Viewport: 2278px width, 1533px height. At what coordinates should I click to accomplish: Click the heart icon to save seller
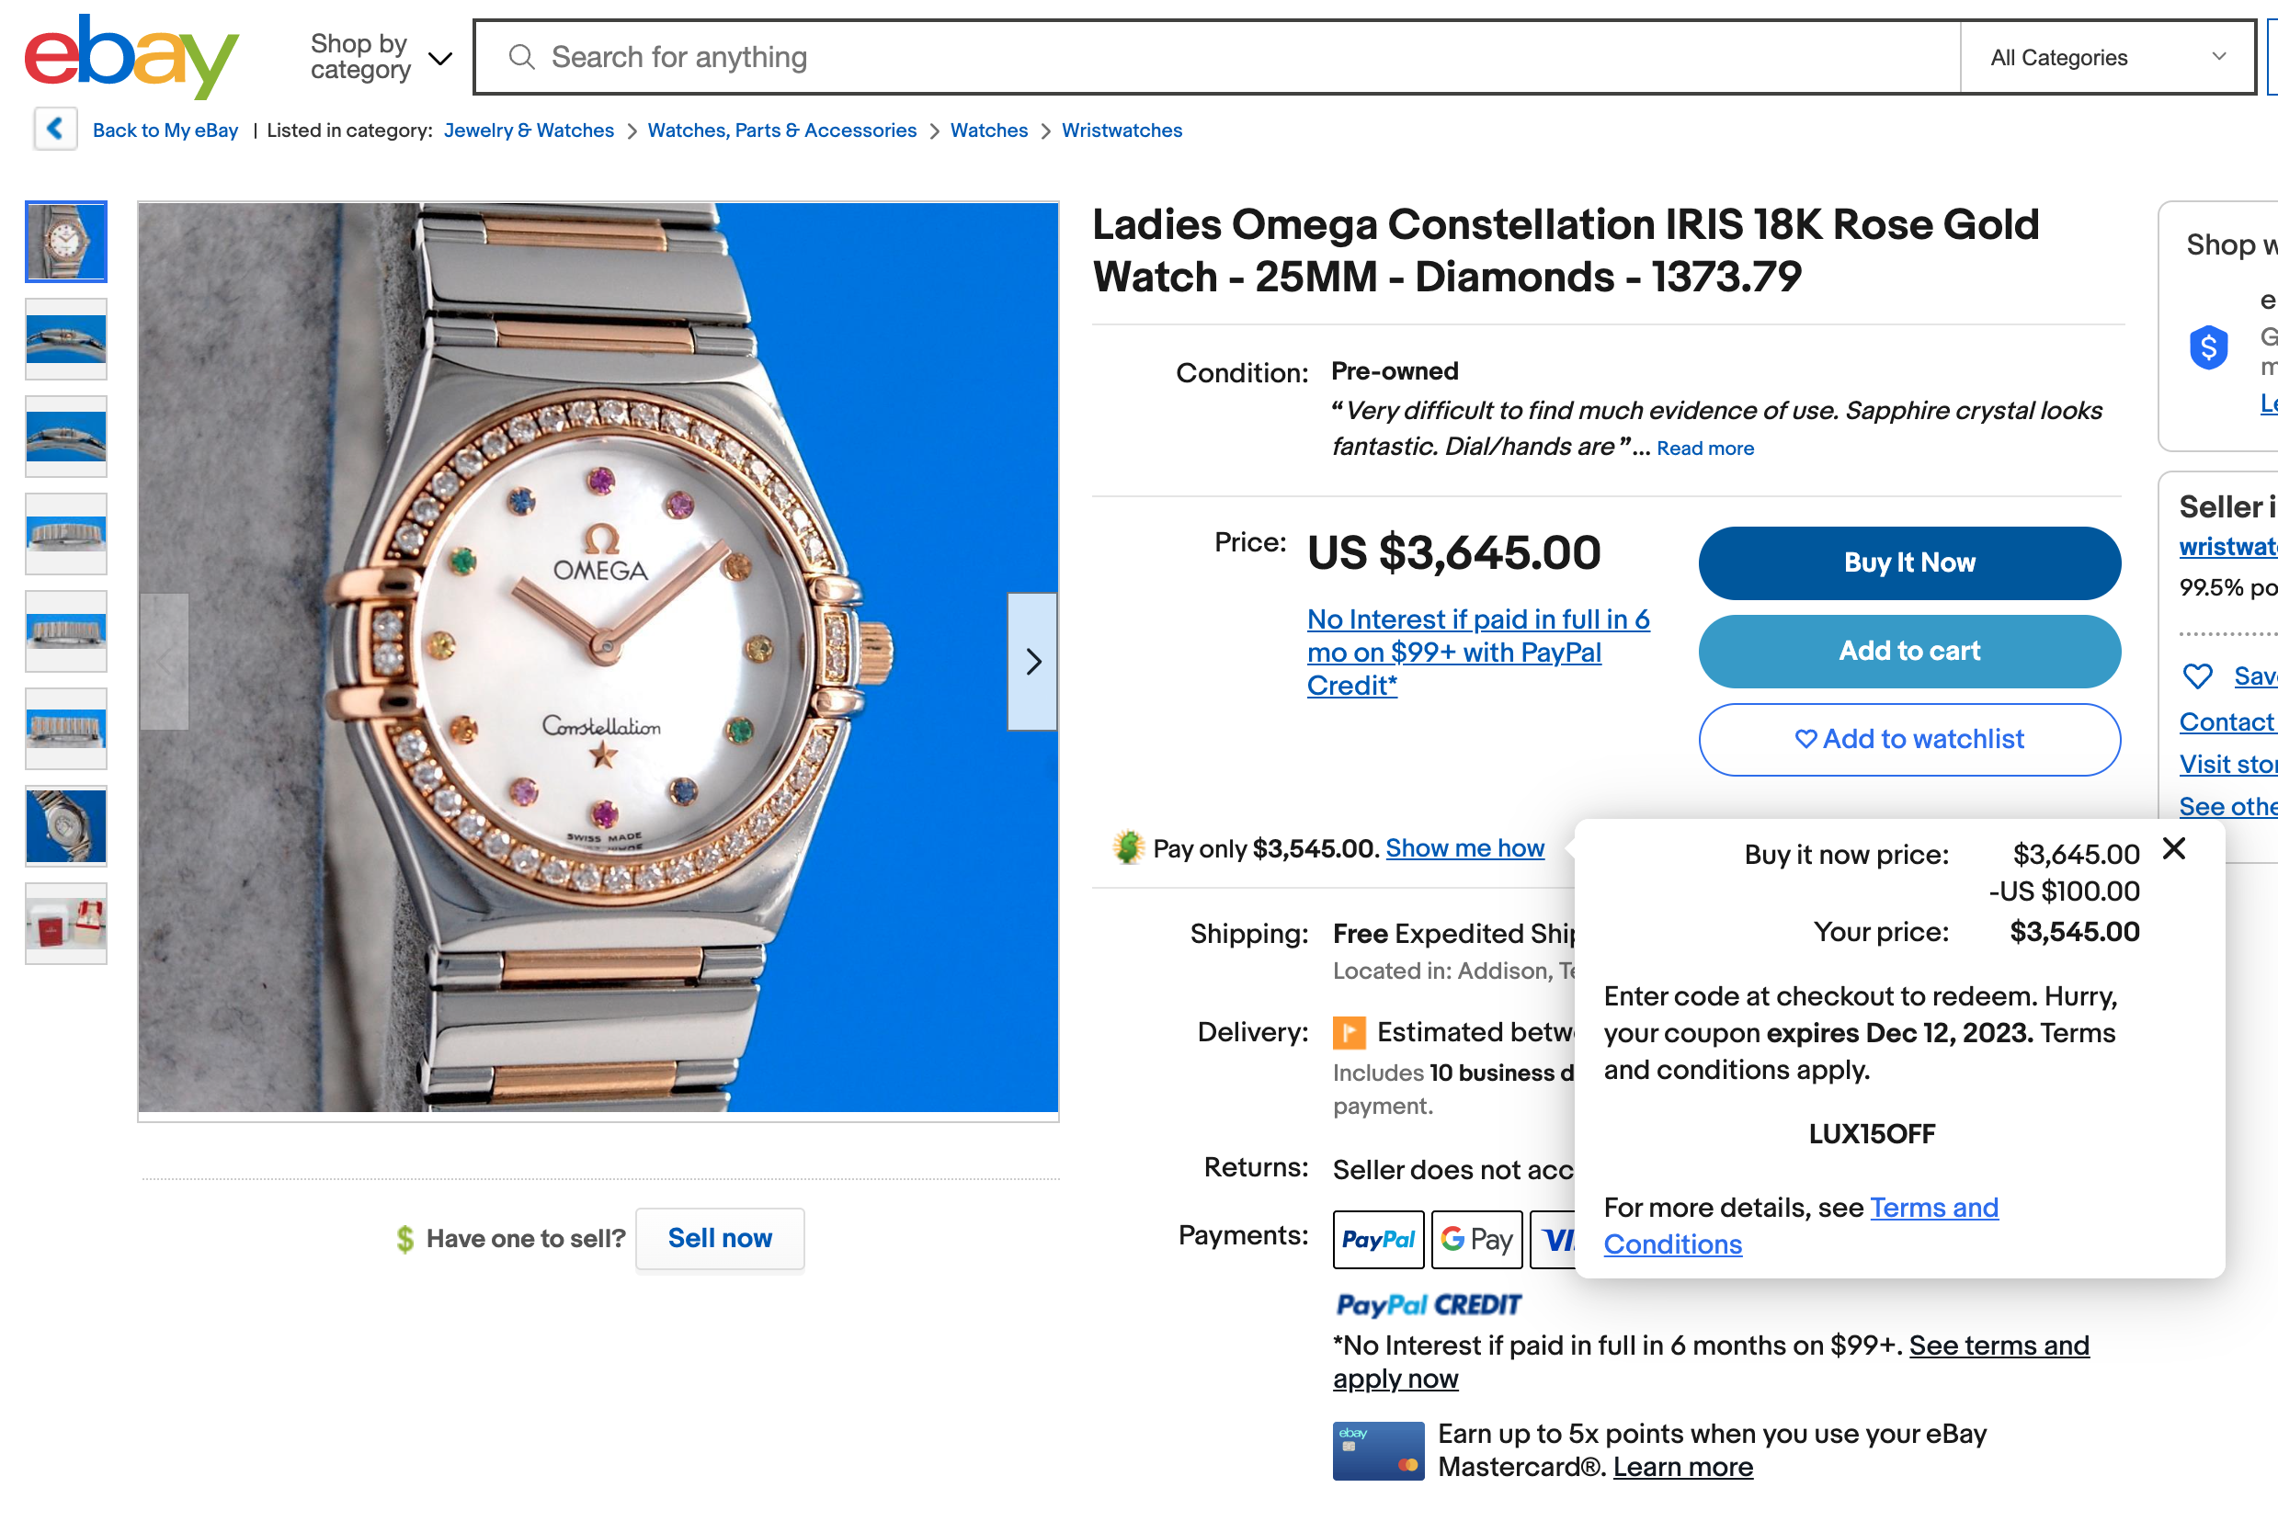[x=2198, y=676]
